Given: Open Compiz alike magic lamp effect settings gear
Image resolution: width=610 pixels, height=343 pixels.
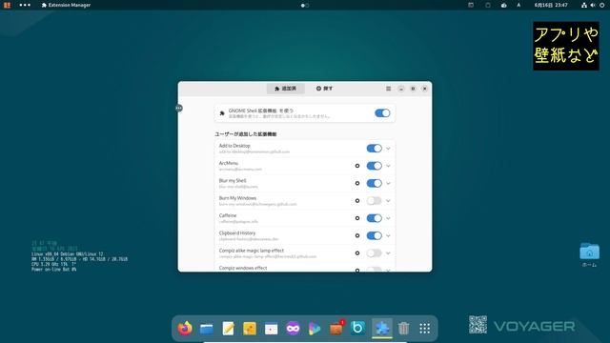Looking at the screenshot, I should coord(357,253).
